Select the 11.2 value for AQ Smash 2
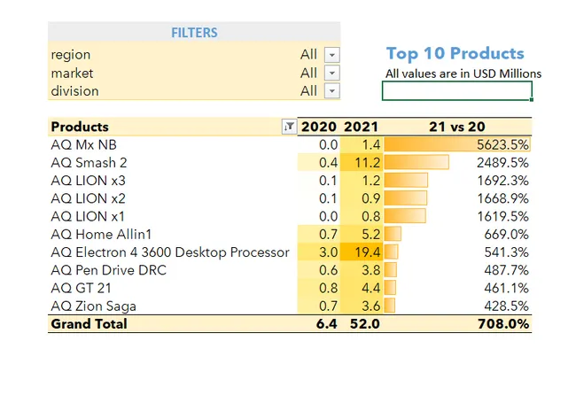The image size is (576, 395). tap(362, 163)
